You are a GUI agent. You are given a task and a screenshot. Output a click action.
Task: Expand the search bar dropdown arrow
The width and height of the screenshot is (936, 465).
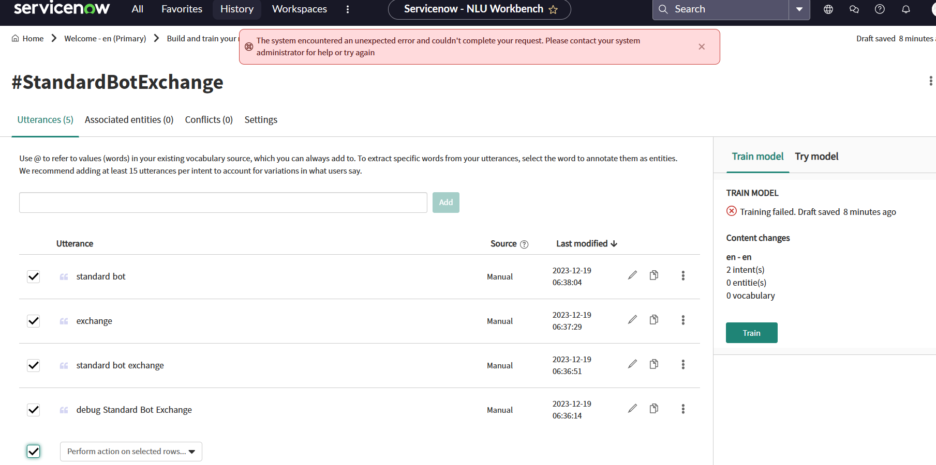799,9
